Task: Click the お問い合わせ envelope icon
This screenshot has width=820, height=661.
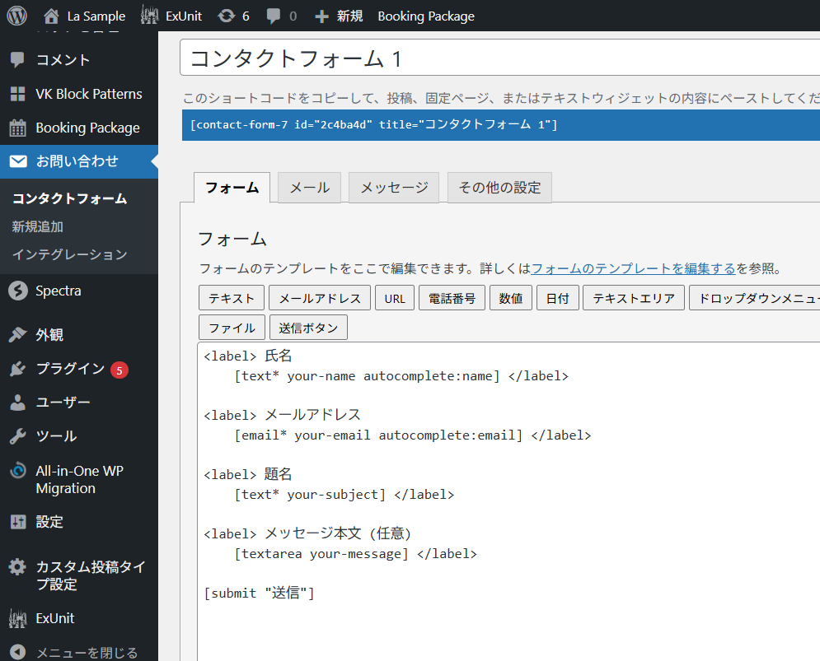Action: click(x=18, y=161)
